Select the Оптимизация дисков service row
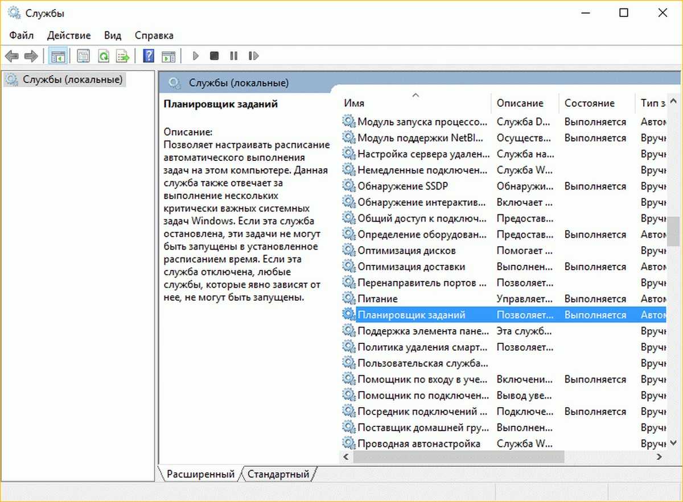 [x=406, y=251]
